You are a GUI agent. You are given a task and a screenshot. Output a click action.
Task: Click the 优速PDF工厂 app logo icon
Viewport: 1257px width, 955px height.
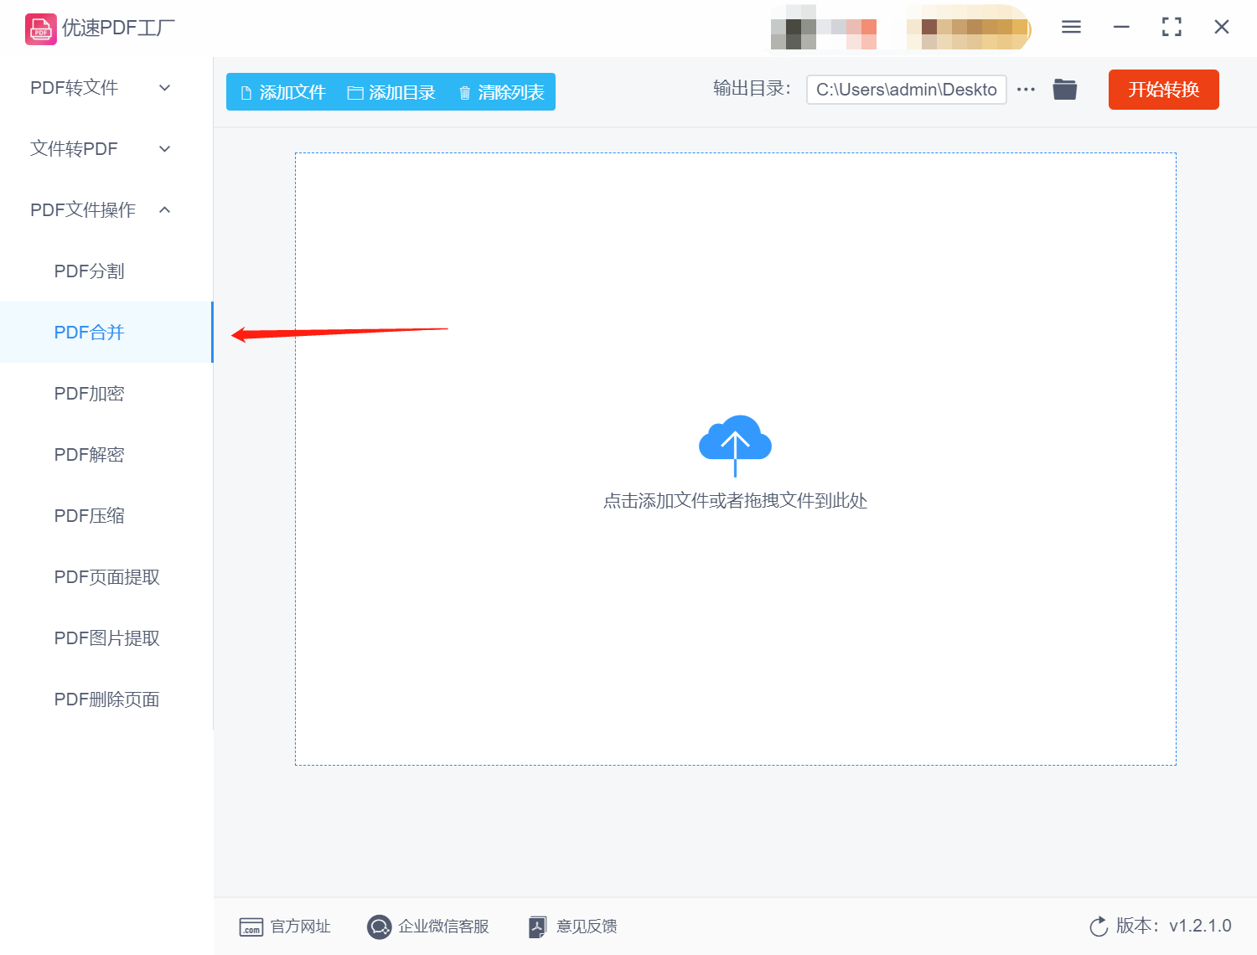40,28
